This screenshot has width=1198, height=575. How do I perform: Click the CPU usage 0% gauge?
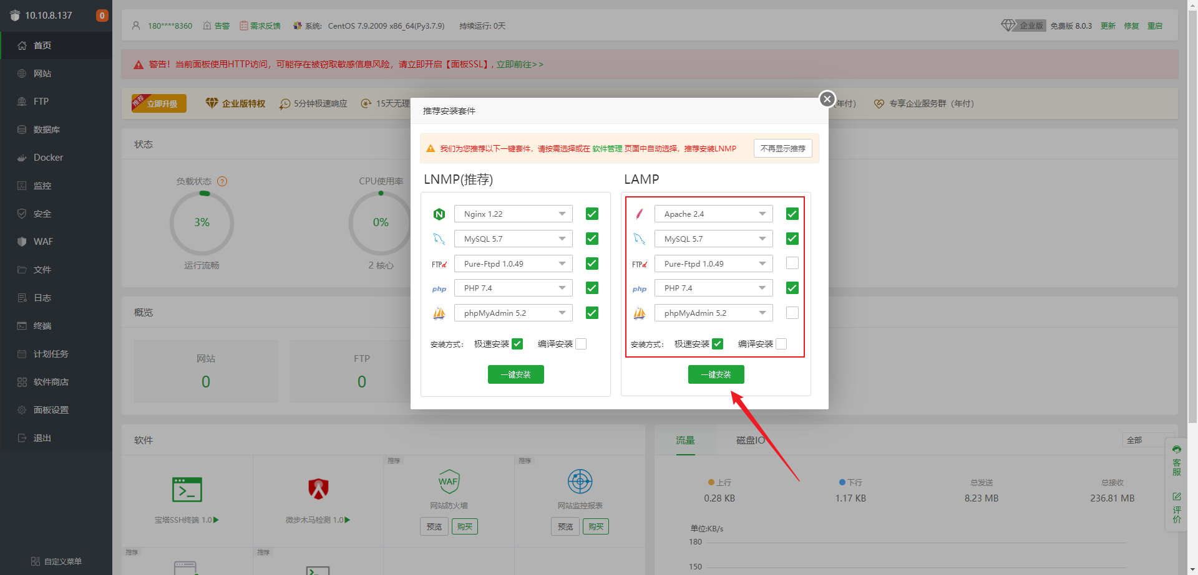pyautogui.click(x=381, y=222)
